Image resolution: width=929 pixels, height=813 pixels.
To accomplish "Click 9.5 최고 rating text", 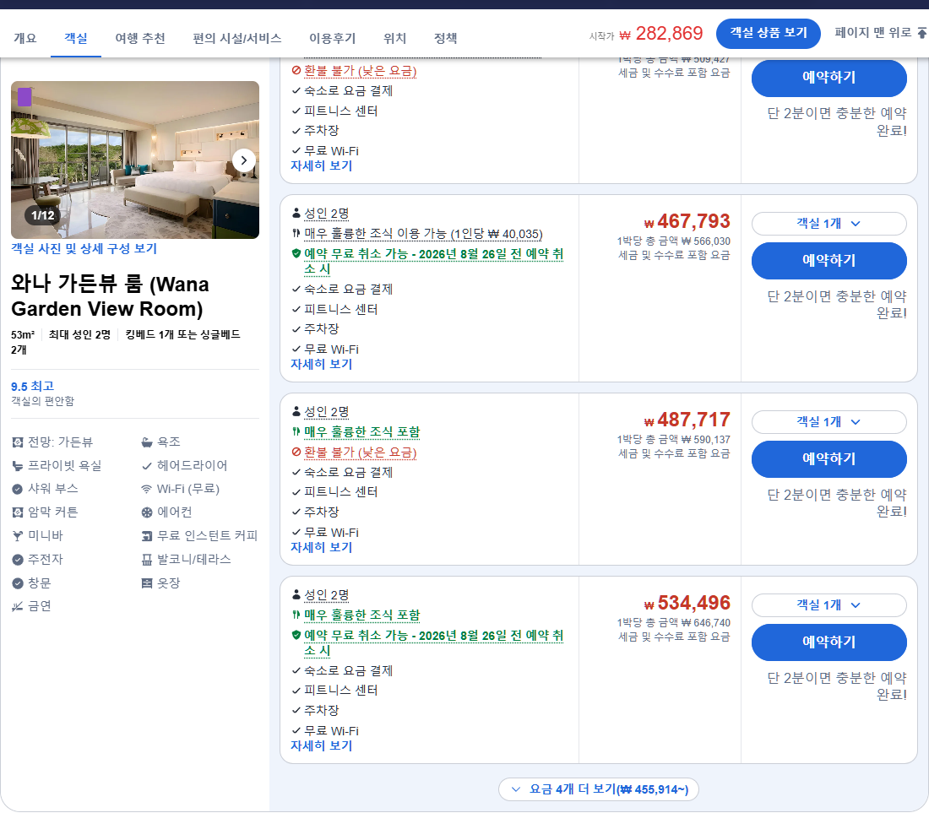I will (33, 386).
